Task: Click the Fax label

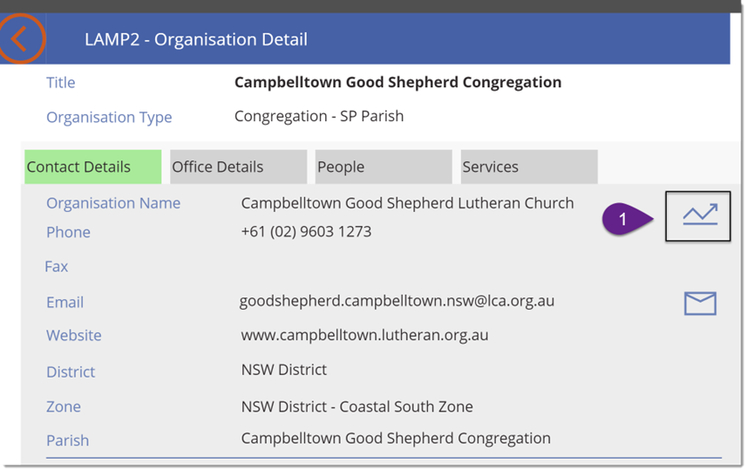Action: (x=56, y=267)
